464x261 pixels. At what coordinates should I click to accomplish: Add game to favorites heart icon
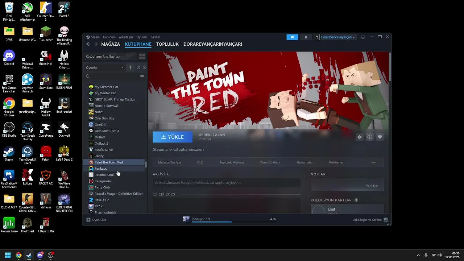[x=380, y=137]
